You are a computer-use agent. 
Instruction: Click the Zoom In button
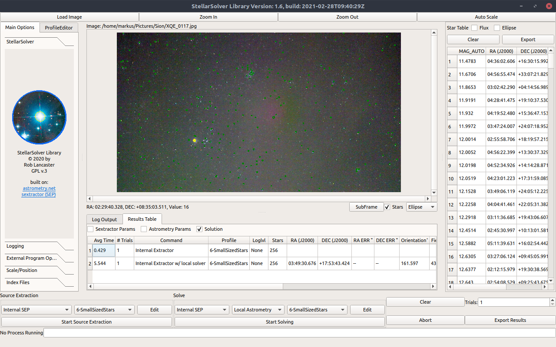pos(208,17)
